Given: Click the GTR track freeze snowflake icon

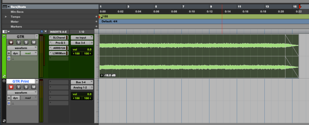Looking at the screenshot, I should (9, 53).
